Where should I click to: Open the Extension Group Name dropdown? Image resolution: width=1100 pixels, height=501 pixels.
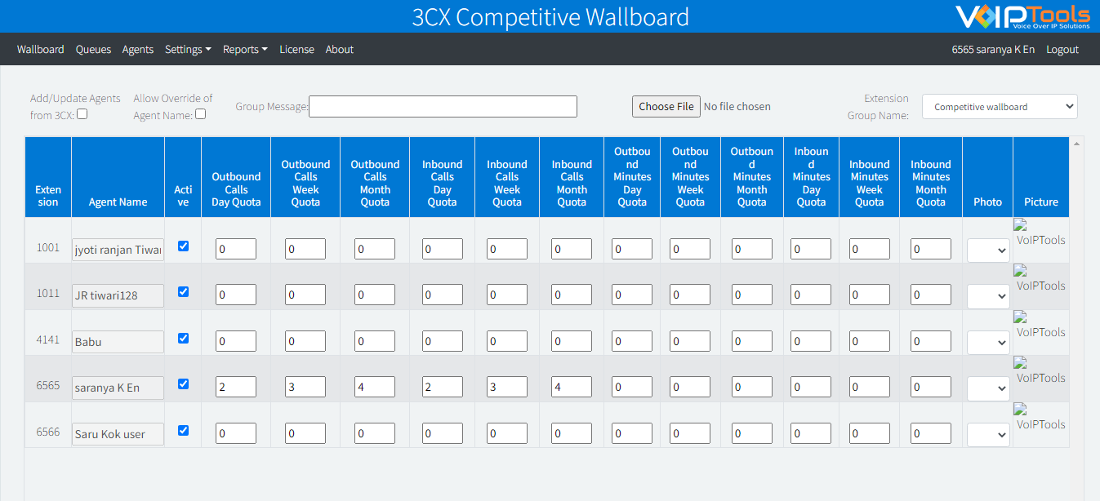pyautogui.click(x=1000, y=107)
